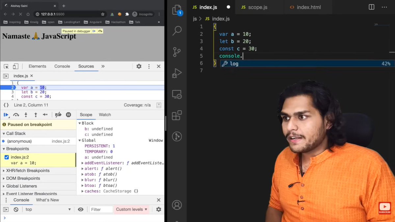Show navigator sidebar in Sources
Image resolution: width=395 pixels, height=222 pixels.
tap(6, 76)
